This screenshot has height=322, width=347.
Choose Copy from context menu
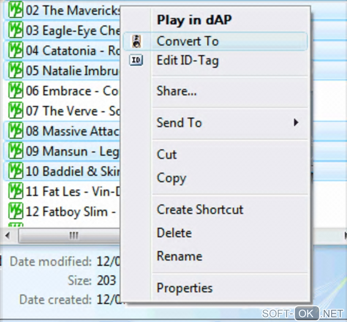(215, 178)
